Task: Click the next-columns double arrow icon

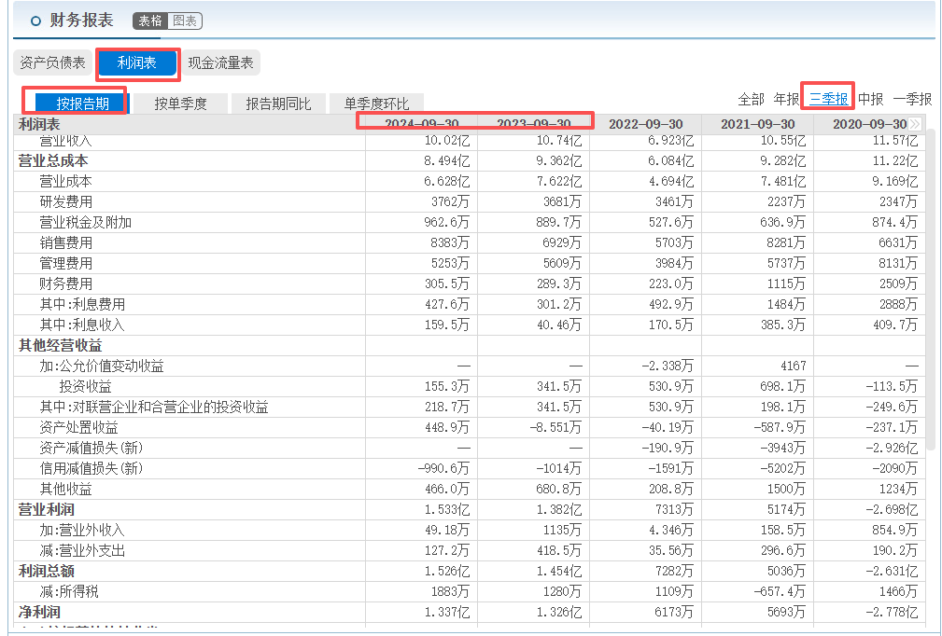Action: pyautogui.click(x=915, y=124)
